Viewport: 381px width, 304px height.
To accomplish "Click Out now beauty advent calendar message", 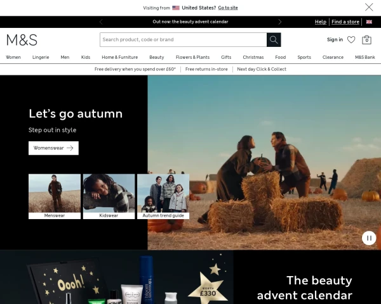I will 190,22.
